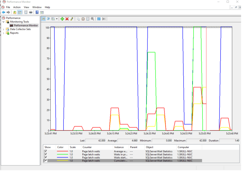Image resolution: width=250 pixels, height=181 pixels.
Task: Expand the Reports tree node
Action: pyautogui.click(x=4, y=33)
